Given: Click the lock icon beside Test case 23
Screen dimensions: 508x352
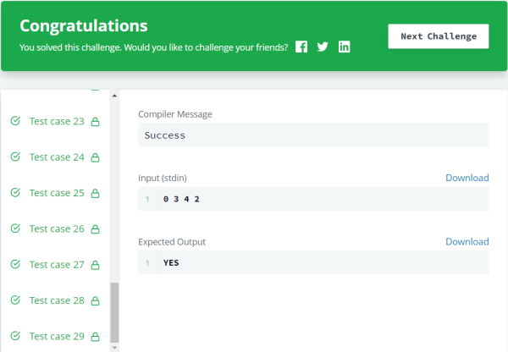Looking at the screenshot, I should tap(95, 122).
